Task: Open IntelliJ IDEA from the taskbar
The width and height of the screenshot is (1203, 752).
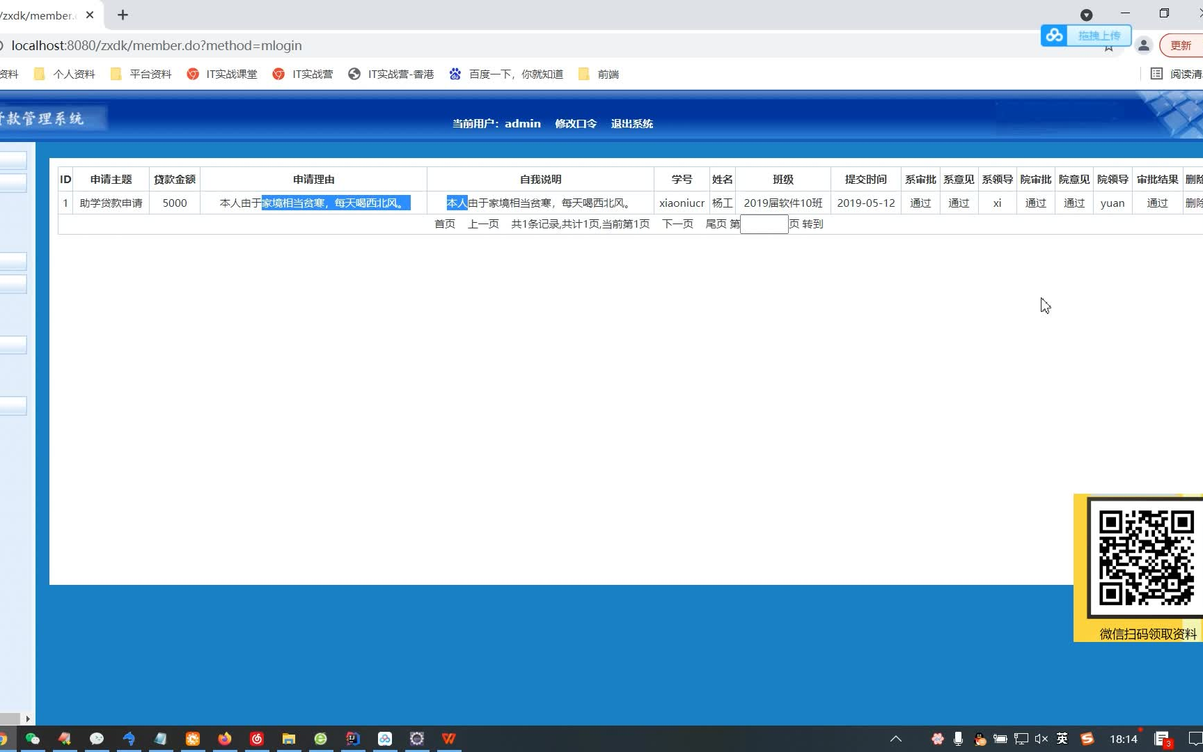Action: 352,739
